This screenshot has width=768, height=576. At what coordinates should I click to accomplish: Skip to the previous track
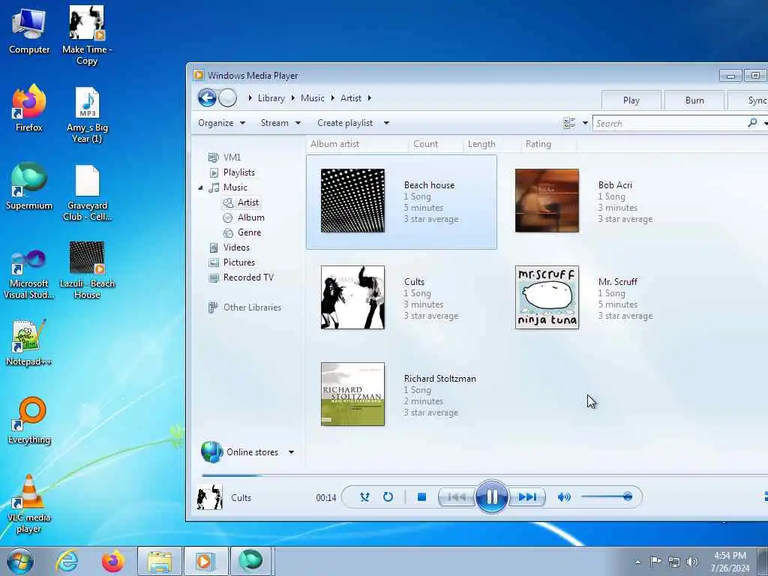click(457, 497)
